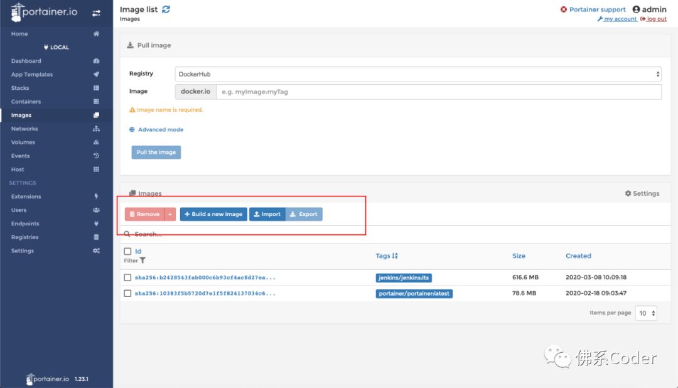This screenshot has height=388, width=678.
Task: Click the Advanced mode link
Action: 161,129
